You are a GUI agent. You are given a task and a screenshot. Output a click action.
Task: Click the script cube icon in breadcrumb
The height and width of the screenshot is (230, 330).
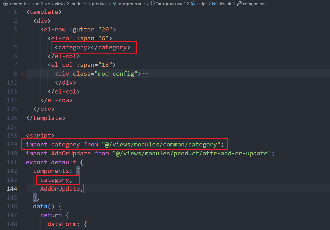click(x=193, y=4)
